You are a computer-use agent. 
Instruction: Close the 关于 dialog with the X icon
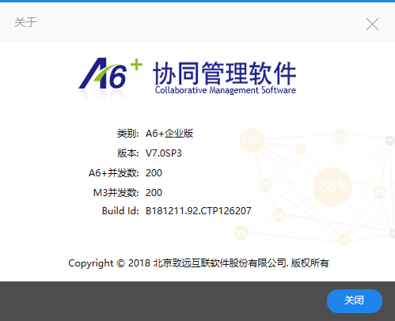(372, 24)
